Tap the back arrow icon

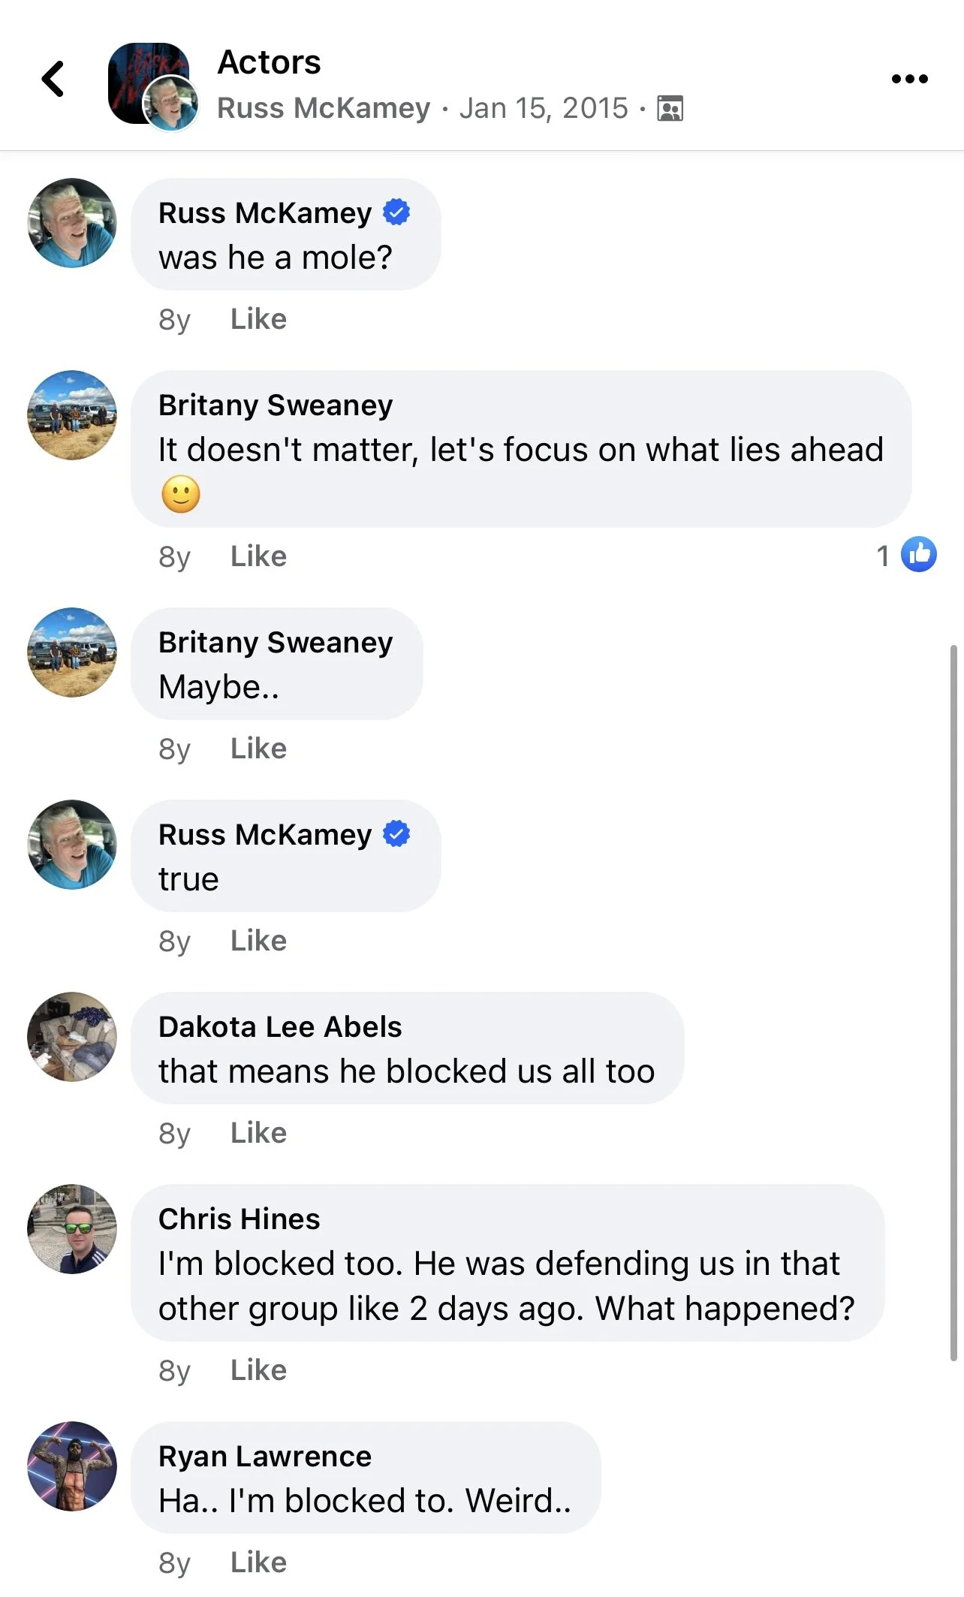click(53, 79)
